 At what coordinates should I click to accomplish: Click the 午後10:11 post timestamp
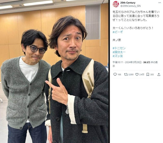click(x=118, y=62)
